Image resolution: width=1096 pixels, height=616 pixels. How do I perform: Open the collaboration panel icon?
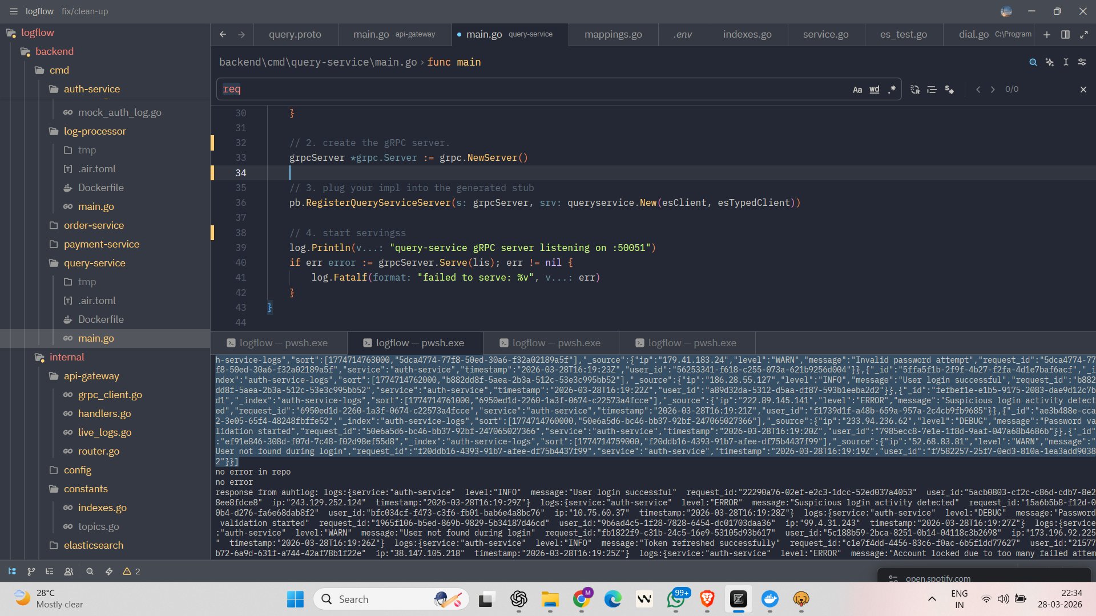click(68, 572)
